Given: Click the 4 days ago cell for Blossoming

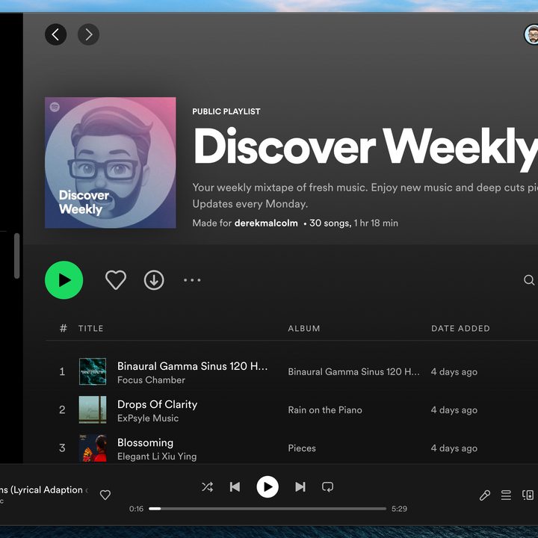Looking at the screenshot, I should coord(454,448).
